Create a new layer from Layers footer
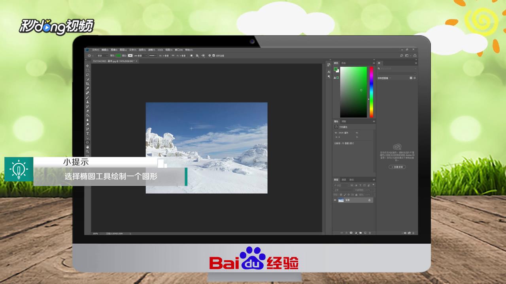 click(x=365, y=233)
